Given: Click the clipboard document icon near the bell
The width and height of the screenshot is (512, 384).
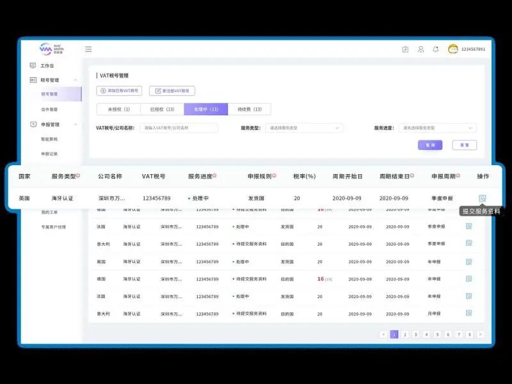Looking at the screenshot, I should coord(406,48).
